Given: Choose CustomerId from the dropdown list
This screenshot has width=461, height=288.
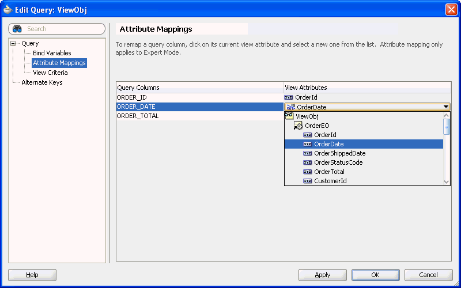Looking at the screenshot, I should 330,181.
